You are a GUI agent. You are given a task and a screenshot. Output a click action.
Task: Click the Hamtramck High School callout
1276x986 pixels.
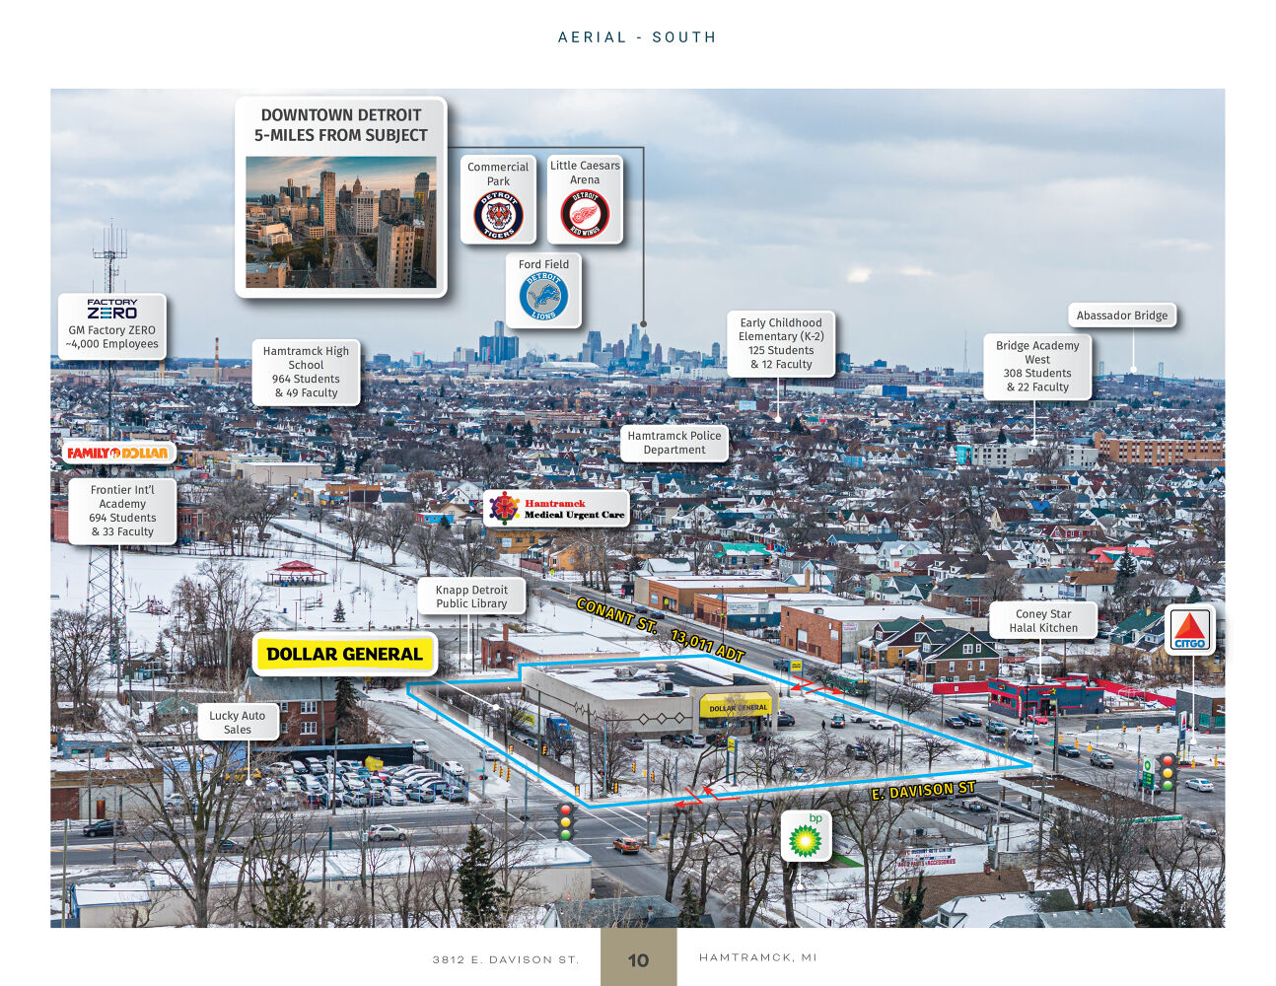pyautogui.click(x=306, y=372)
